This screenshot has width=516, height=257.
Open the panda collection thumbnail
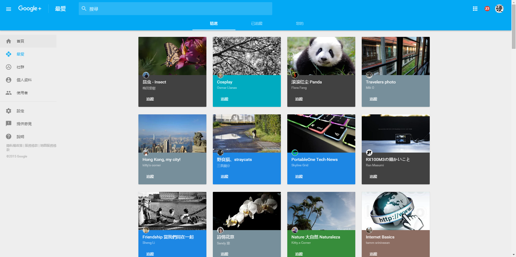pos(321,56)
